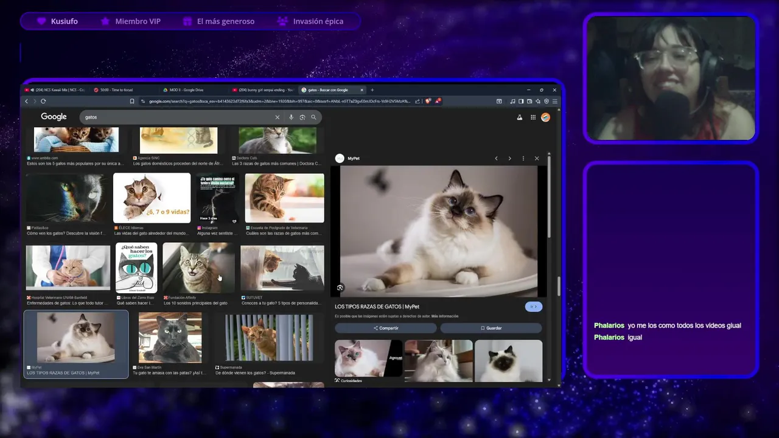Open Search Labs flask icon
The height and width of the screenshot is (438, 779).
pos(520,117)
